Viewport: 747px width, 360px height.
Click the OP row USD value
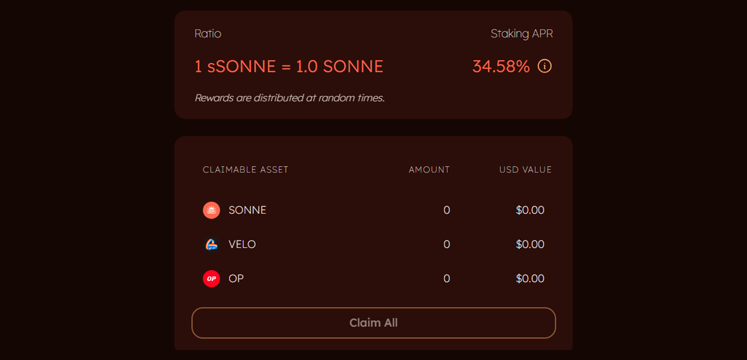tap(530, 279)
